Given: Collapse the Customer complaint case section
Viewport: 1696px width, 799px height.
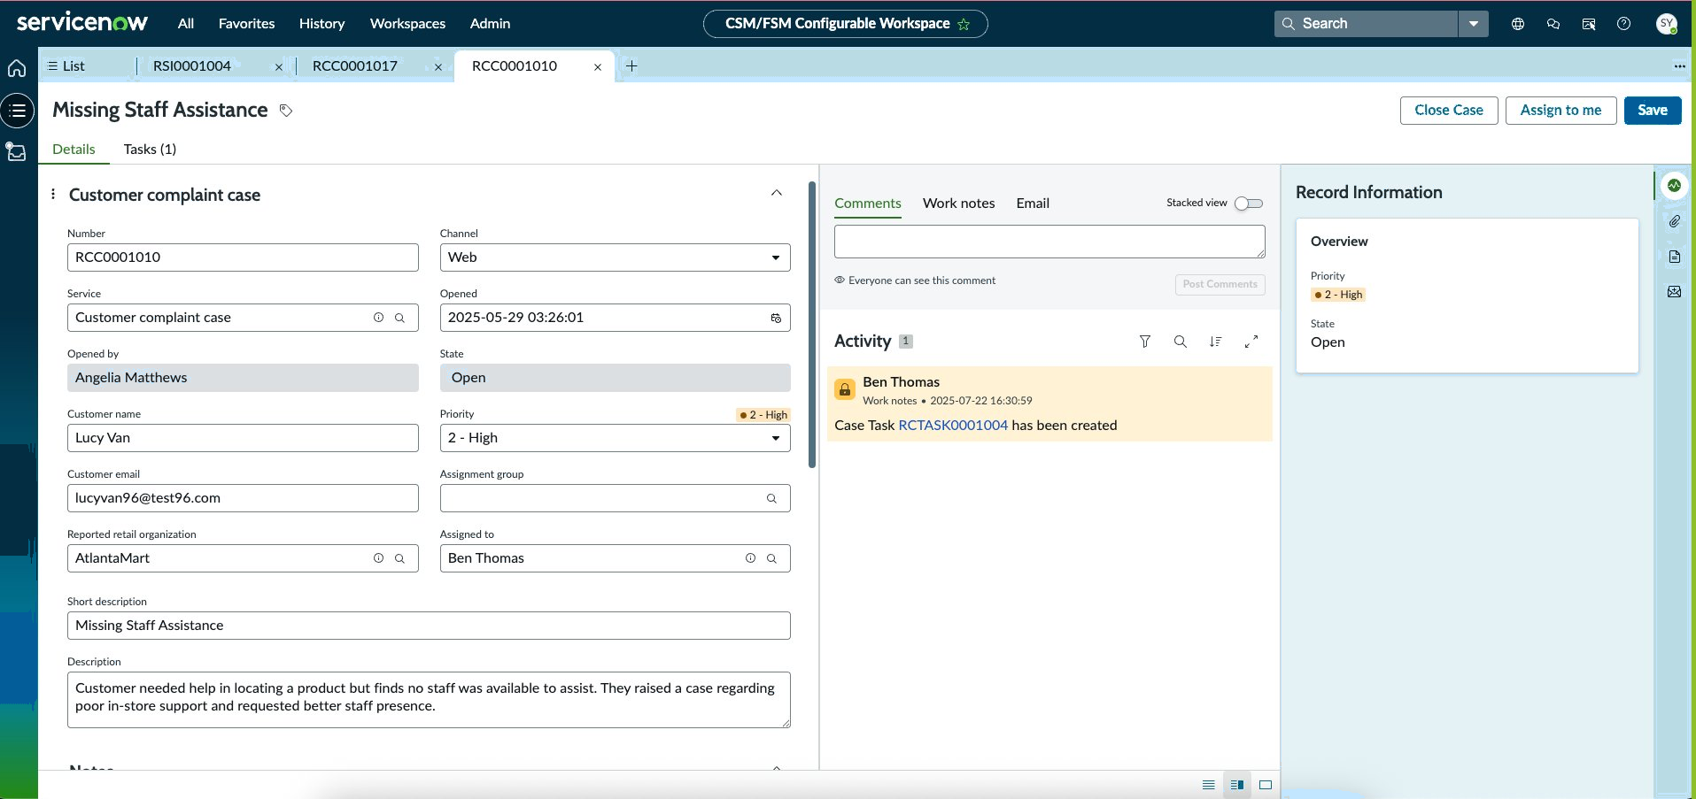Looking at the screenshot, I should pos(777,193).
